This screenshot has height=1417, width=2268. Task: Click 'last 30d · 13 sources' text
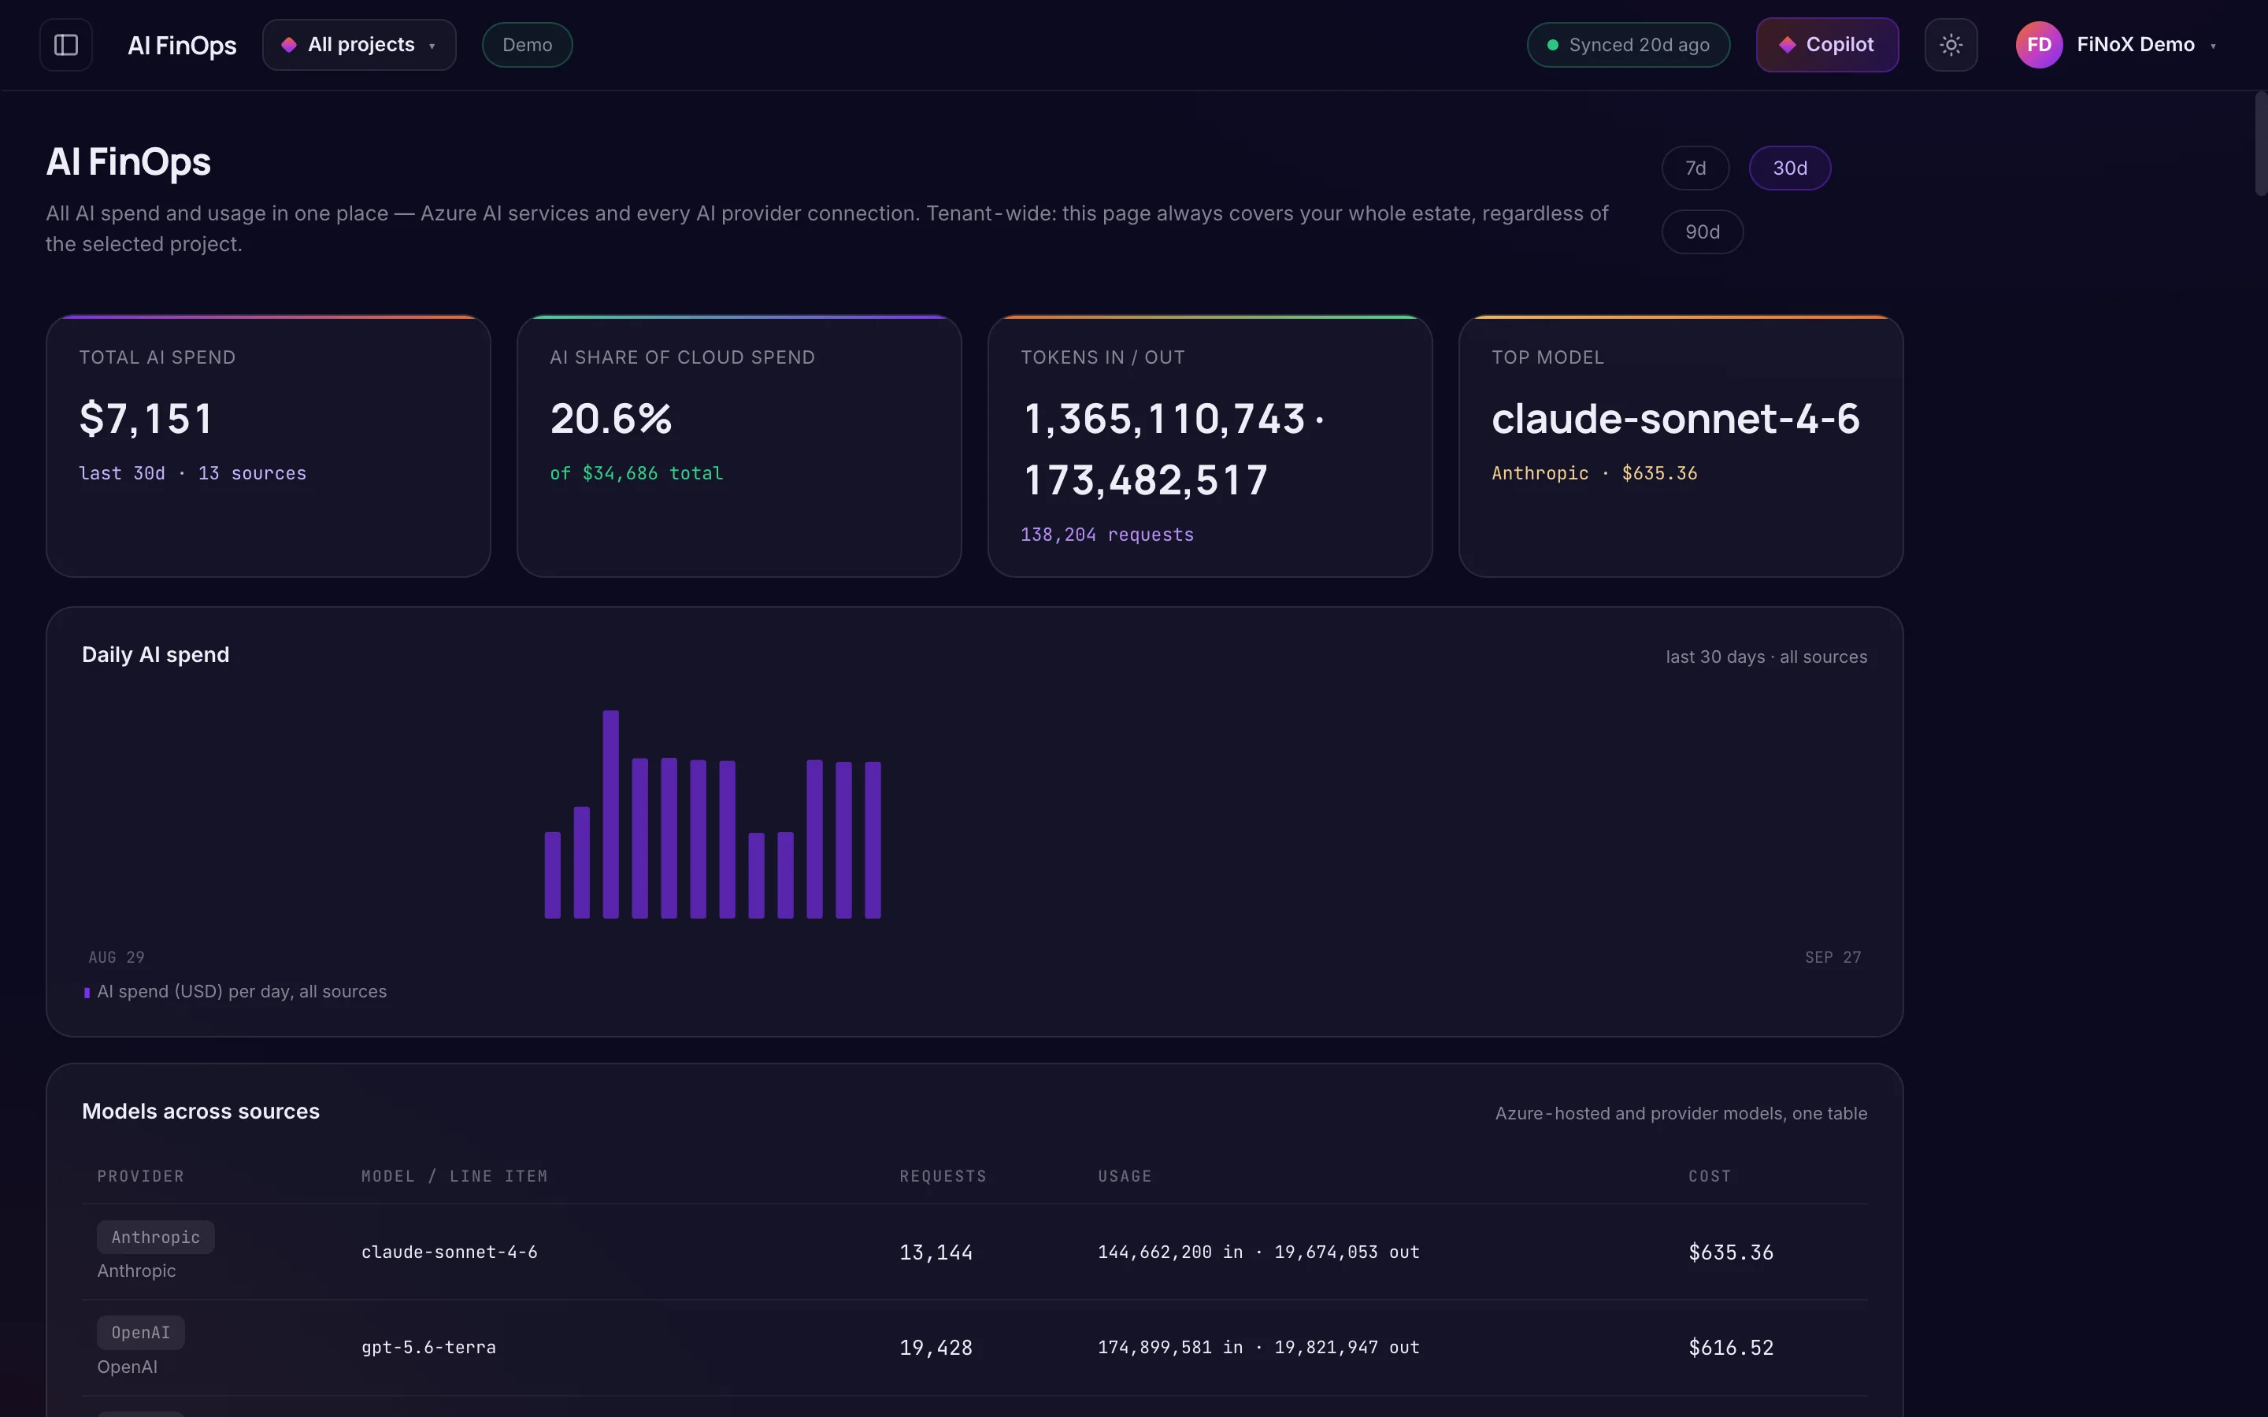pos(192,473)
